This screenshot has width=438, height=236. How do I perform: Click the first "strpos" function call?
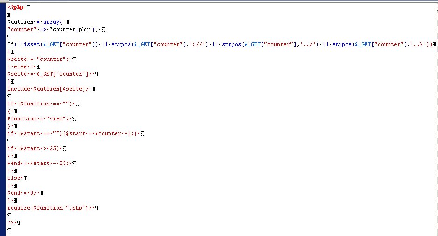pyautogui.click(x=120, y=44)
